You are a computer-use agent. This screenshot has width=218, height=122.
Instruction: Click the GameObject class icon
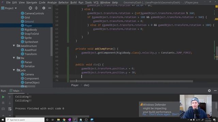22,82
